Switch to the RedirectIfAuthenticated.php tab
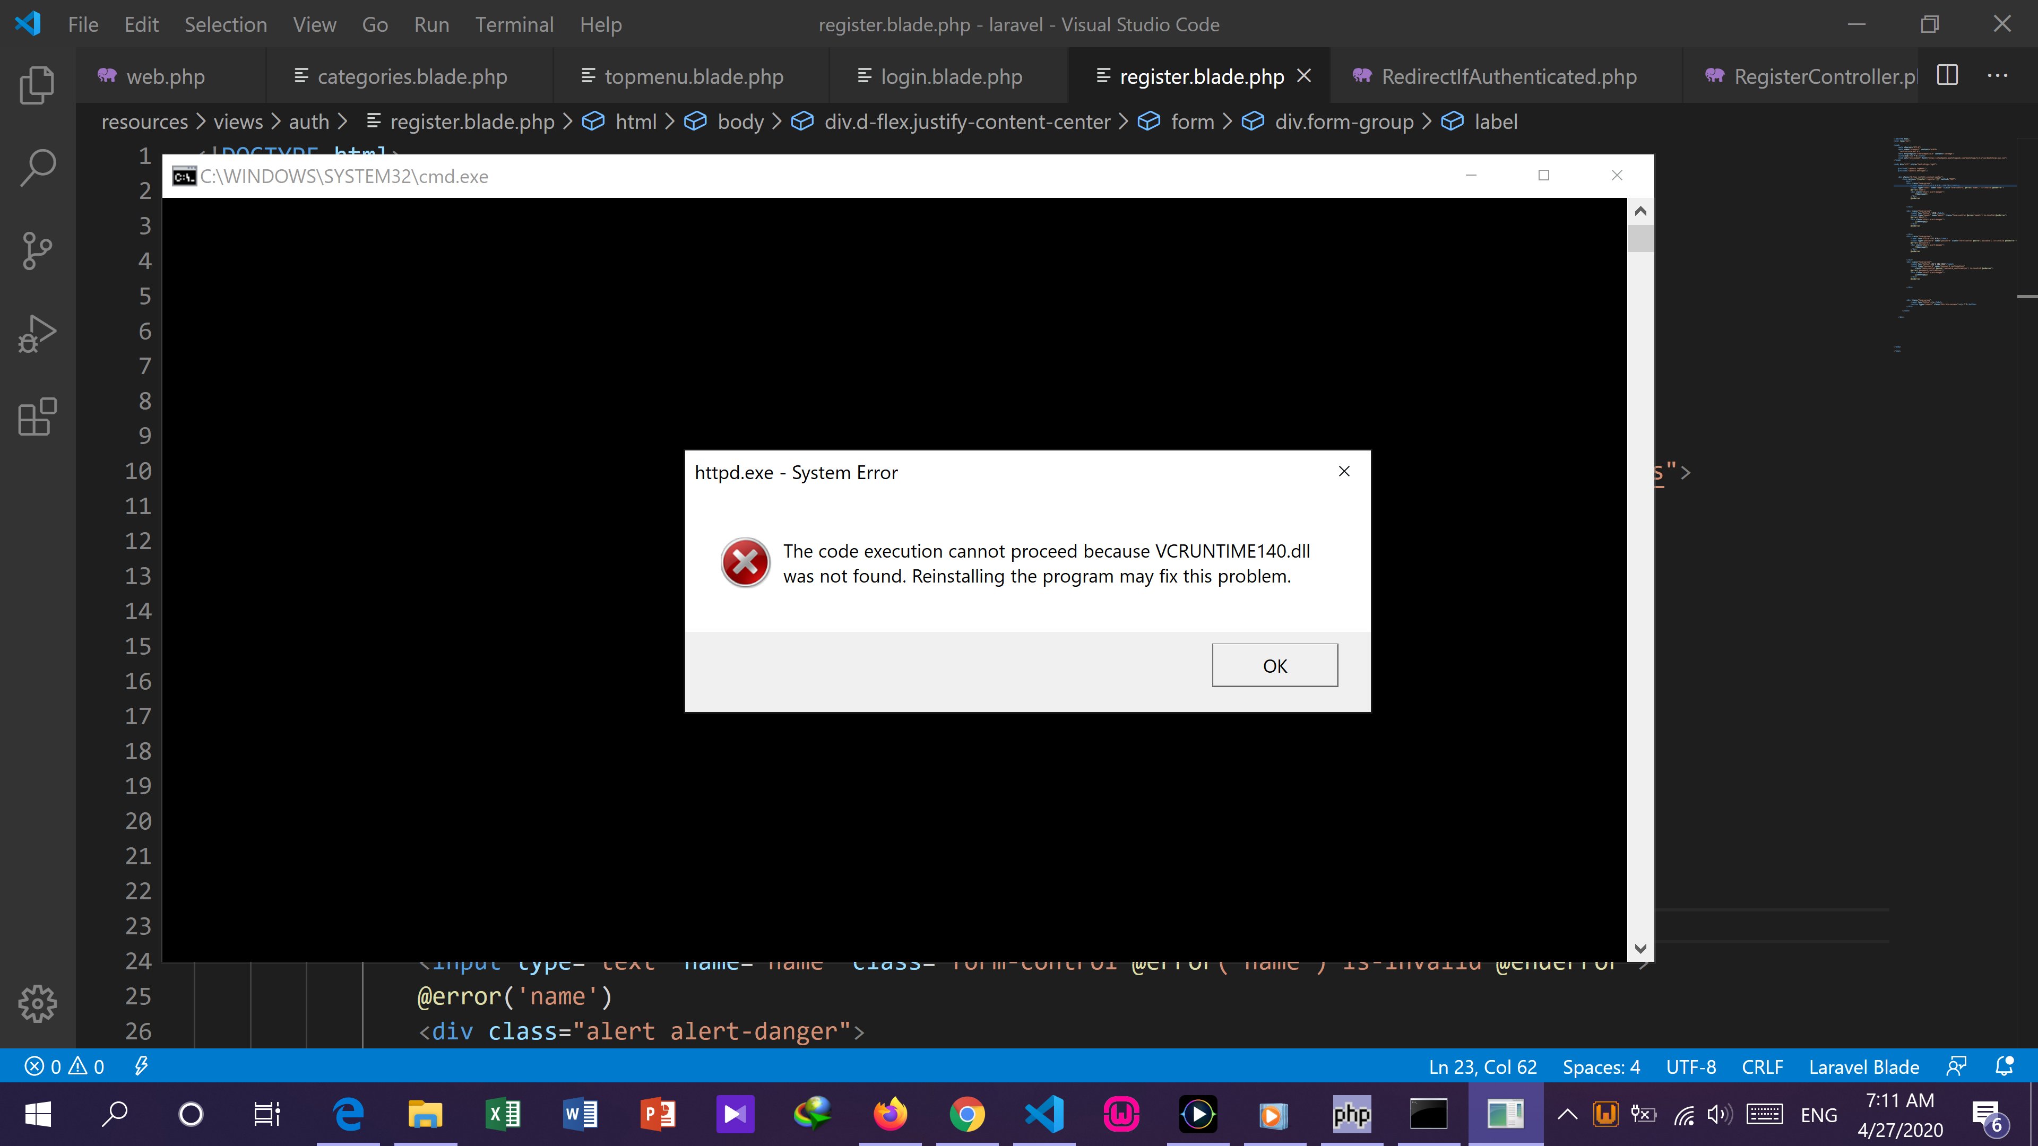 (1506, 76)
